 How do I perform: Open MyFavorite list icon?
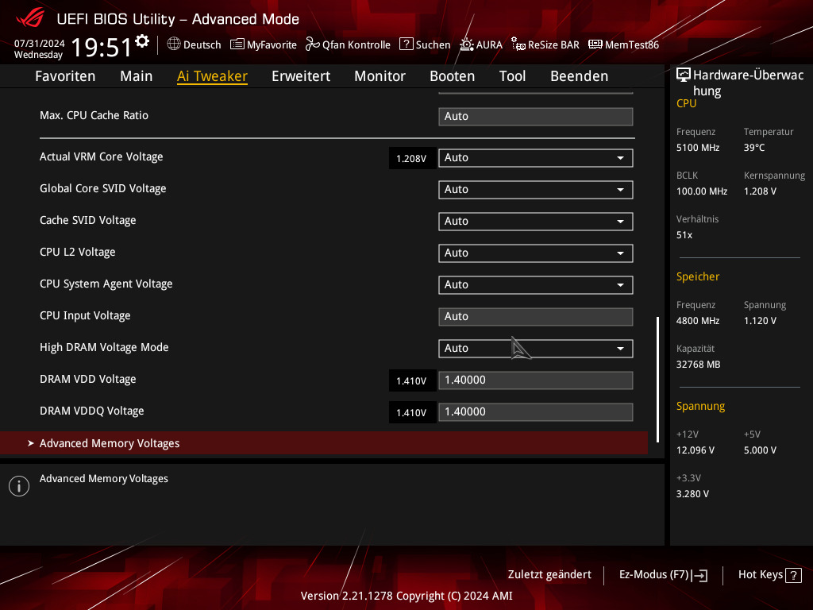(237, 44)
